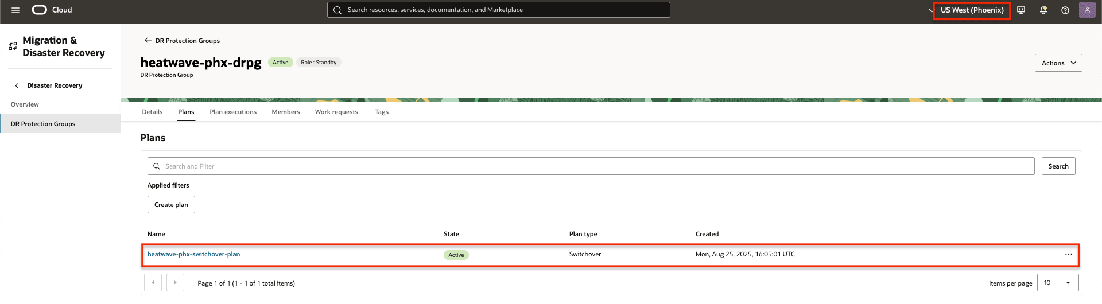Click the Search button beside the filter

click(x=1058, y=166)
